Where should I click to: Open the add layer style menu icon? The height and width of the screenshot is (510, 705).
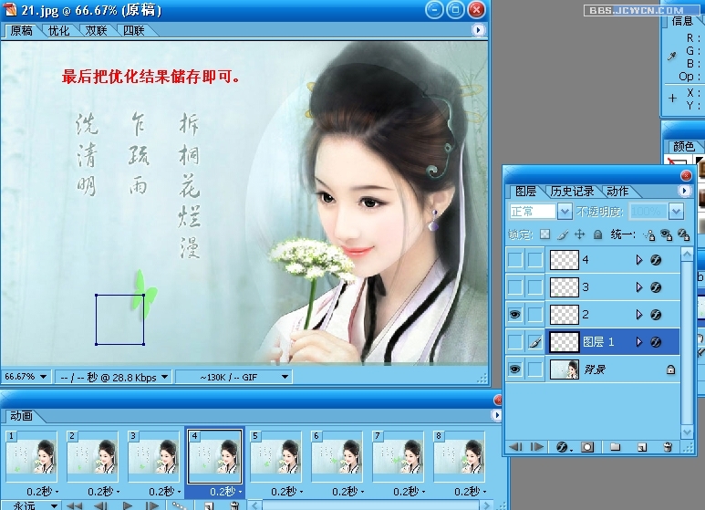coord(562,447)
